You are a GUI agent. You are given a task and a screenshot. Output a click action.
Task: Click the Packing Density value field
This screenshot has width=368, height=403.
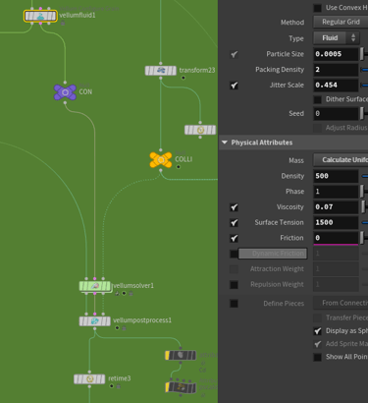tap(336, 70)
